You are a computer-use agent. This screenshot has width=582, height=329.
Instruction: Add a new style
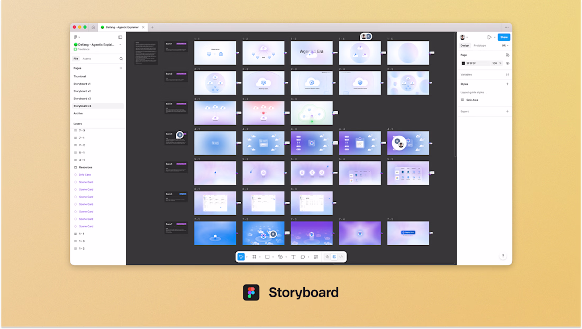point(507,84)
